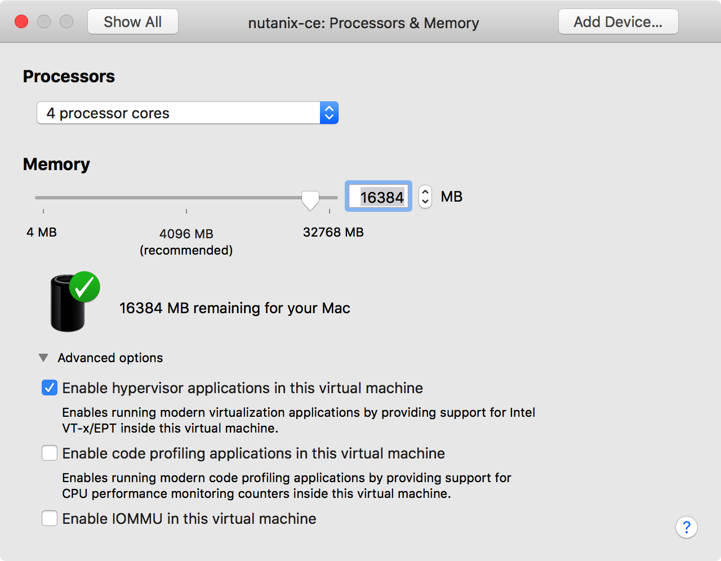Screen dimensions: 721x561
Task: Click the memory slider handle
Action: point(310,199)
